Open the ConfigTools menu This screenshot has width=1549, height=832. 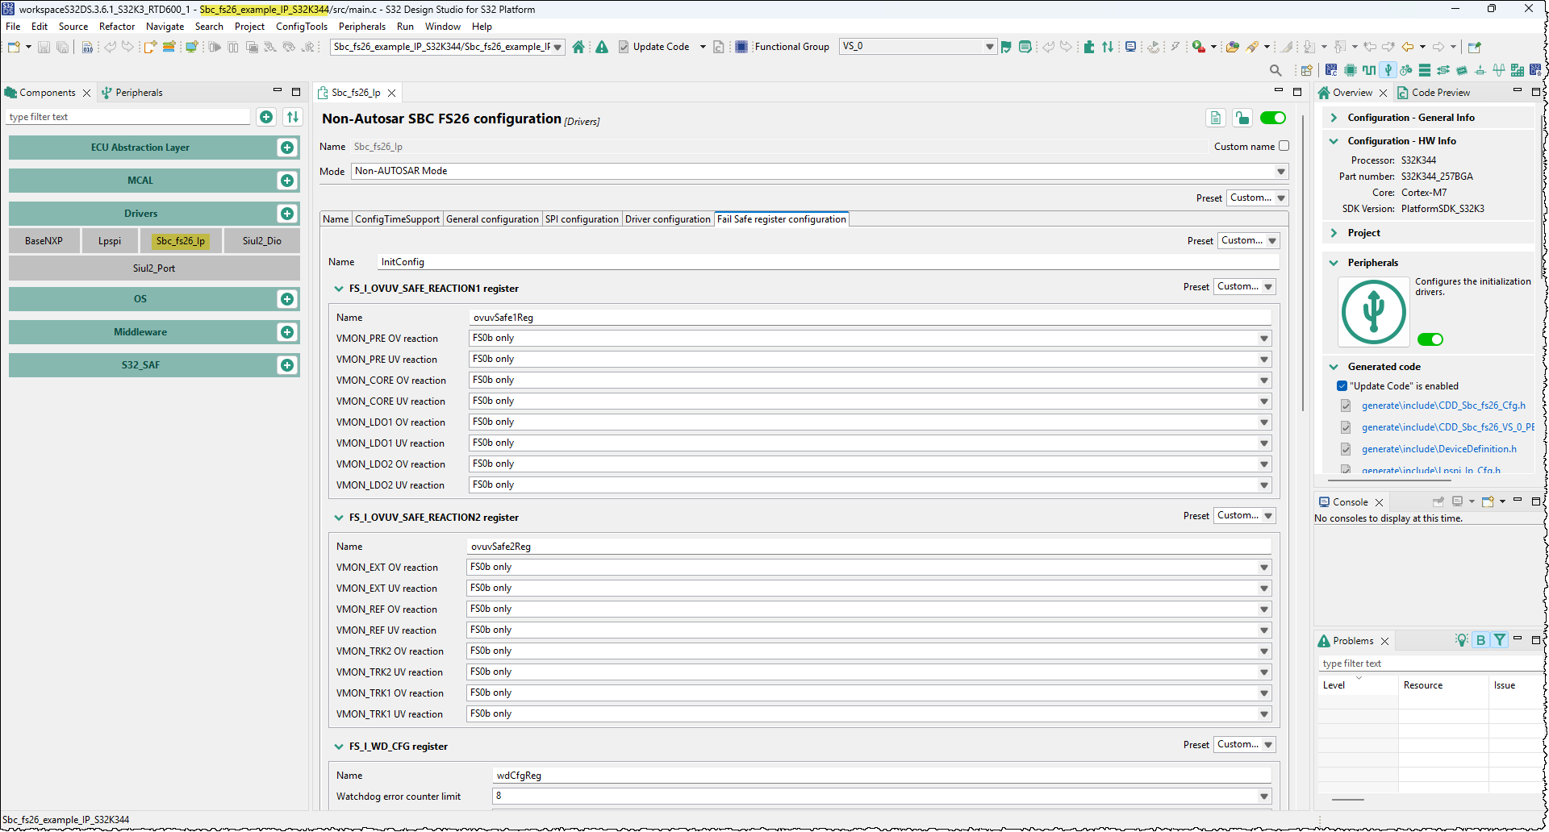(301, 26)
